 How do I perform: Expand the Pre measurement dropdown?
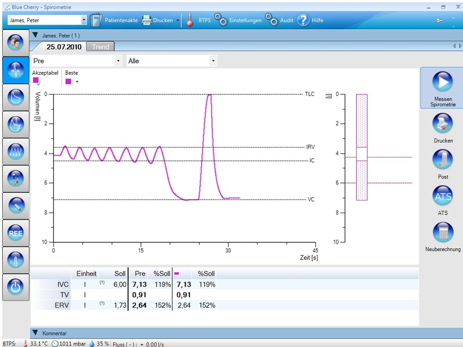118,61
